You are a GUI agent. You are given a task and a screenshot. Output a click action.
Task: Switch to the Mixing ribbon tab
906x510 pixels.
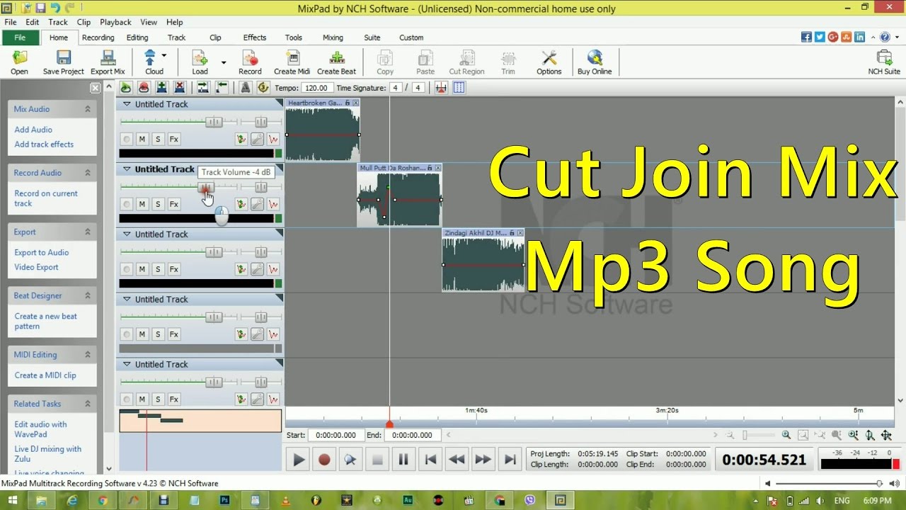[x=333, y=38]
